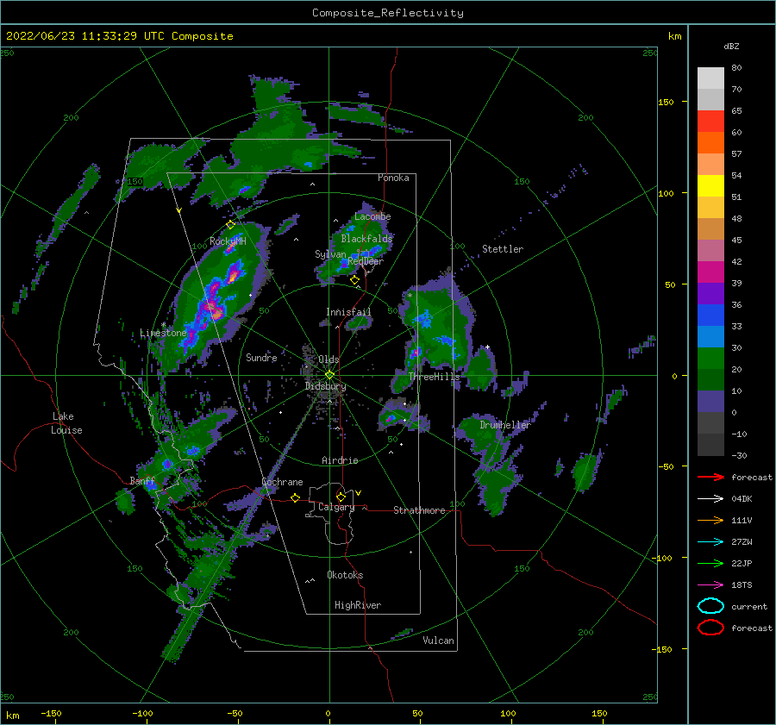
Task: Click the red forecast arrow in legend
Action: tap(710, 477)
